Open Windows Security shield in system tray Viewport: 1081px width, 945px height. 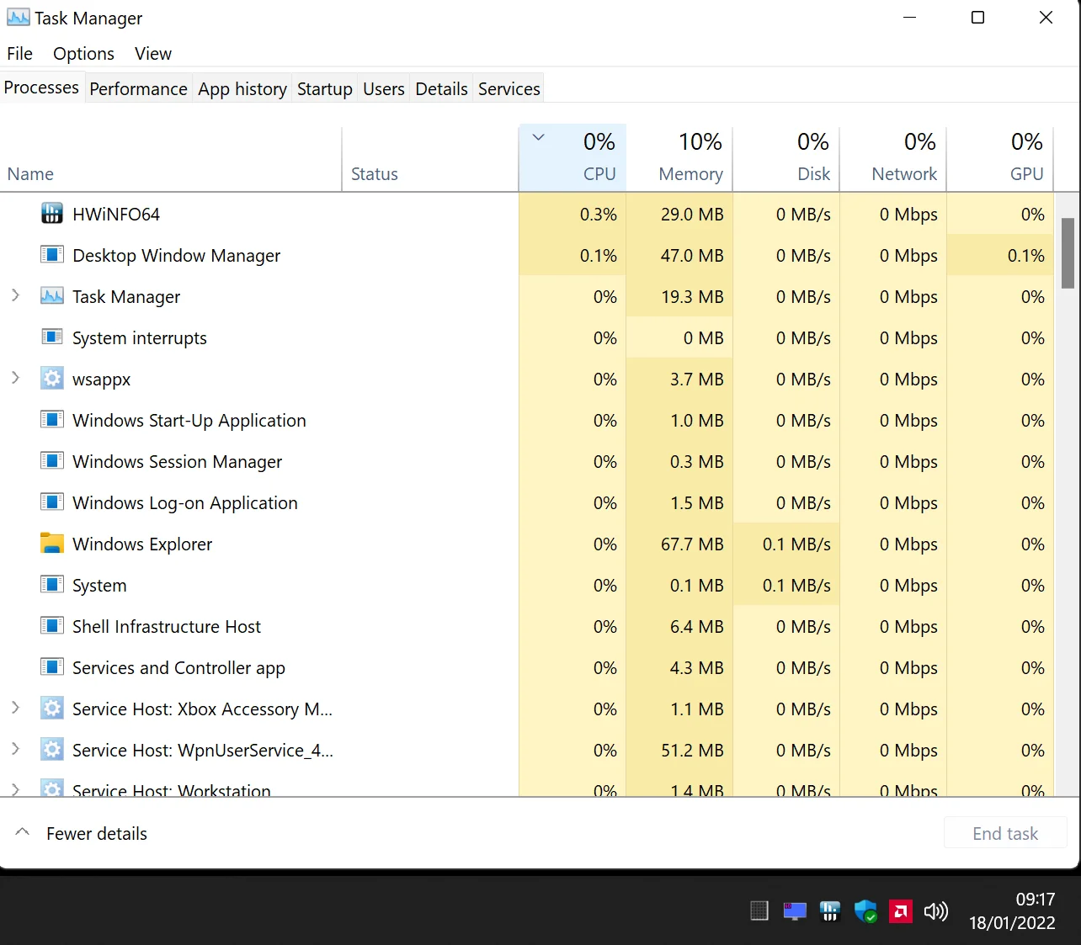pos(865,911)
